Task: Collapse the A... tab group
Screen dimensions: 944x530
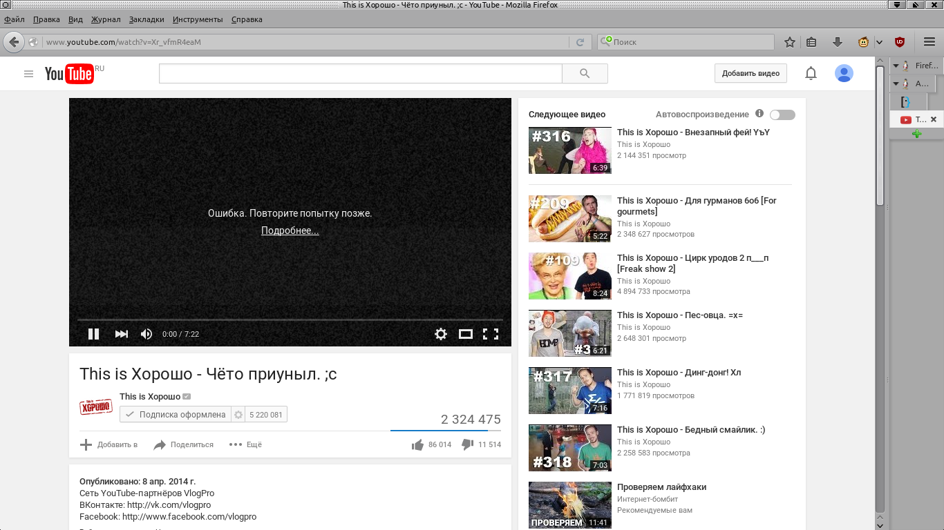Action: click(x=896, y=84)
